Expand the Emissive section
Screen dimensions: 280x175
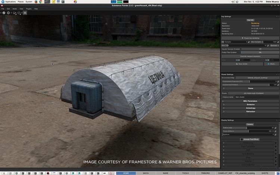(x=250, y=104)
